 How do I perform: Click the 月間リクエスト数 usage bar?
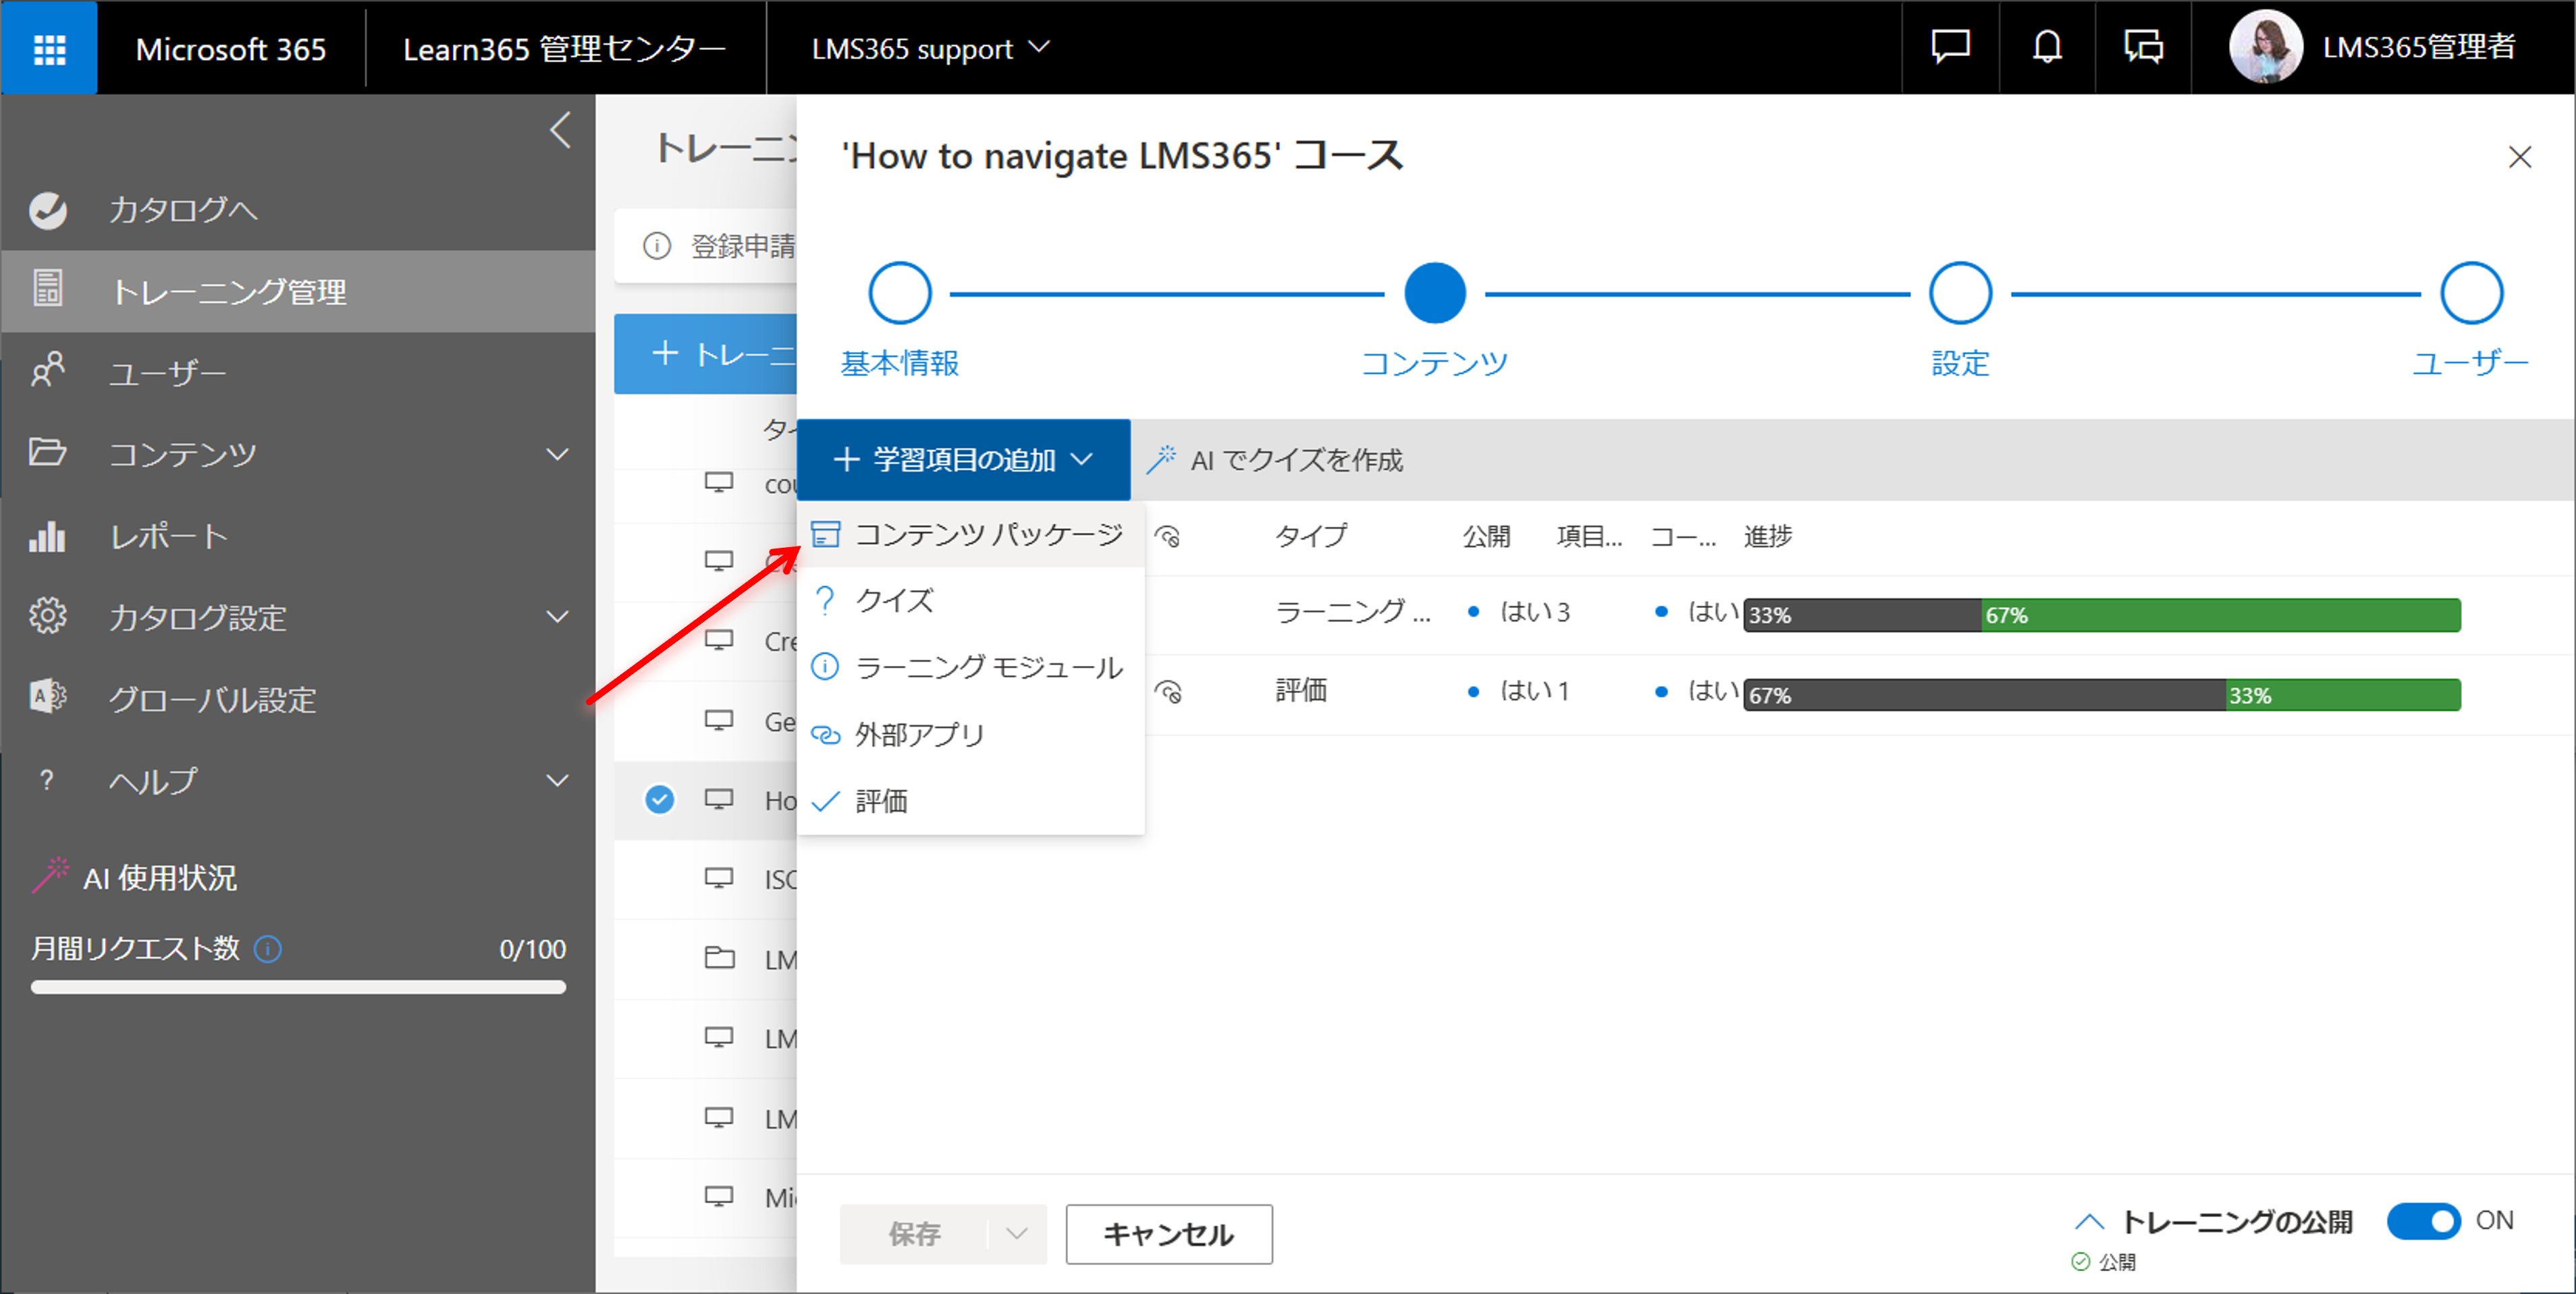click(x=298, y=987)
